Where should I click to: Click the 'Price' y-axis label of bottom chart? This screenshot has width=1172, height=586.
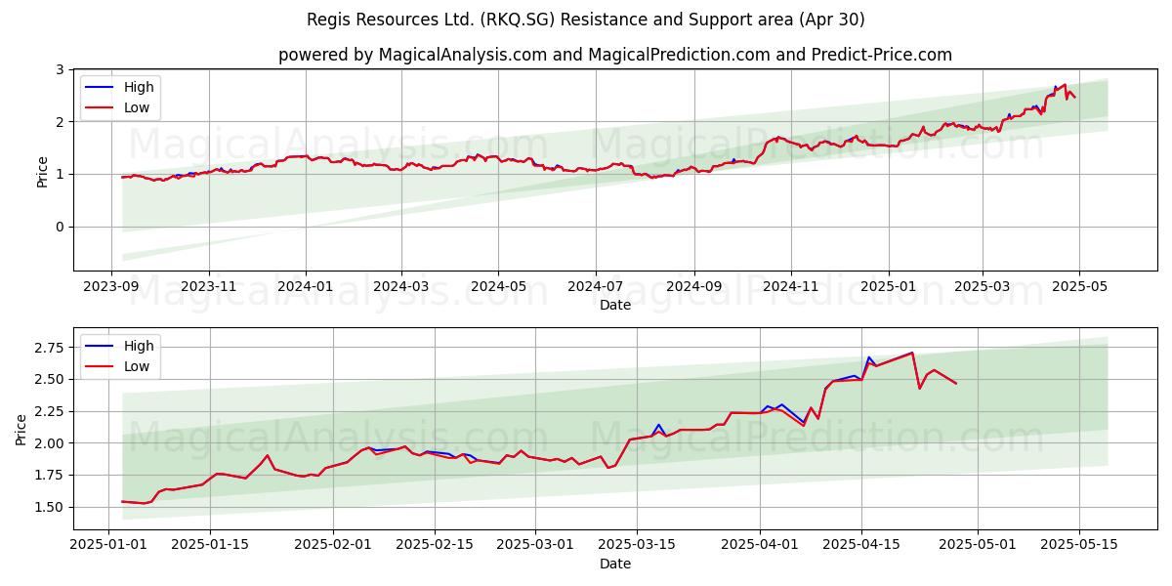click(x=21, y=429)
